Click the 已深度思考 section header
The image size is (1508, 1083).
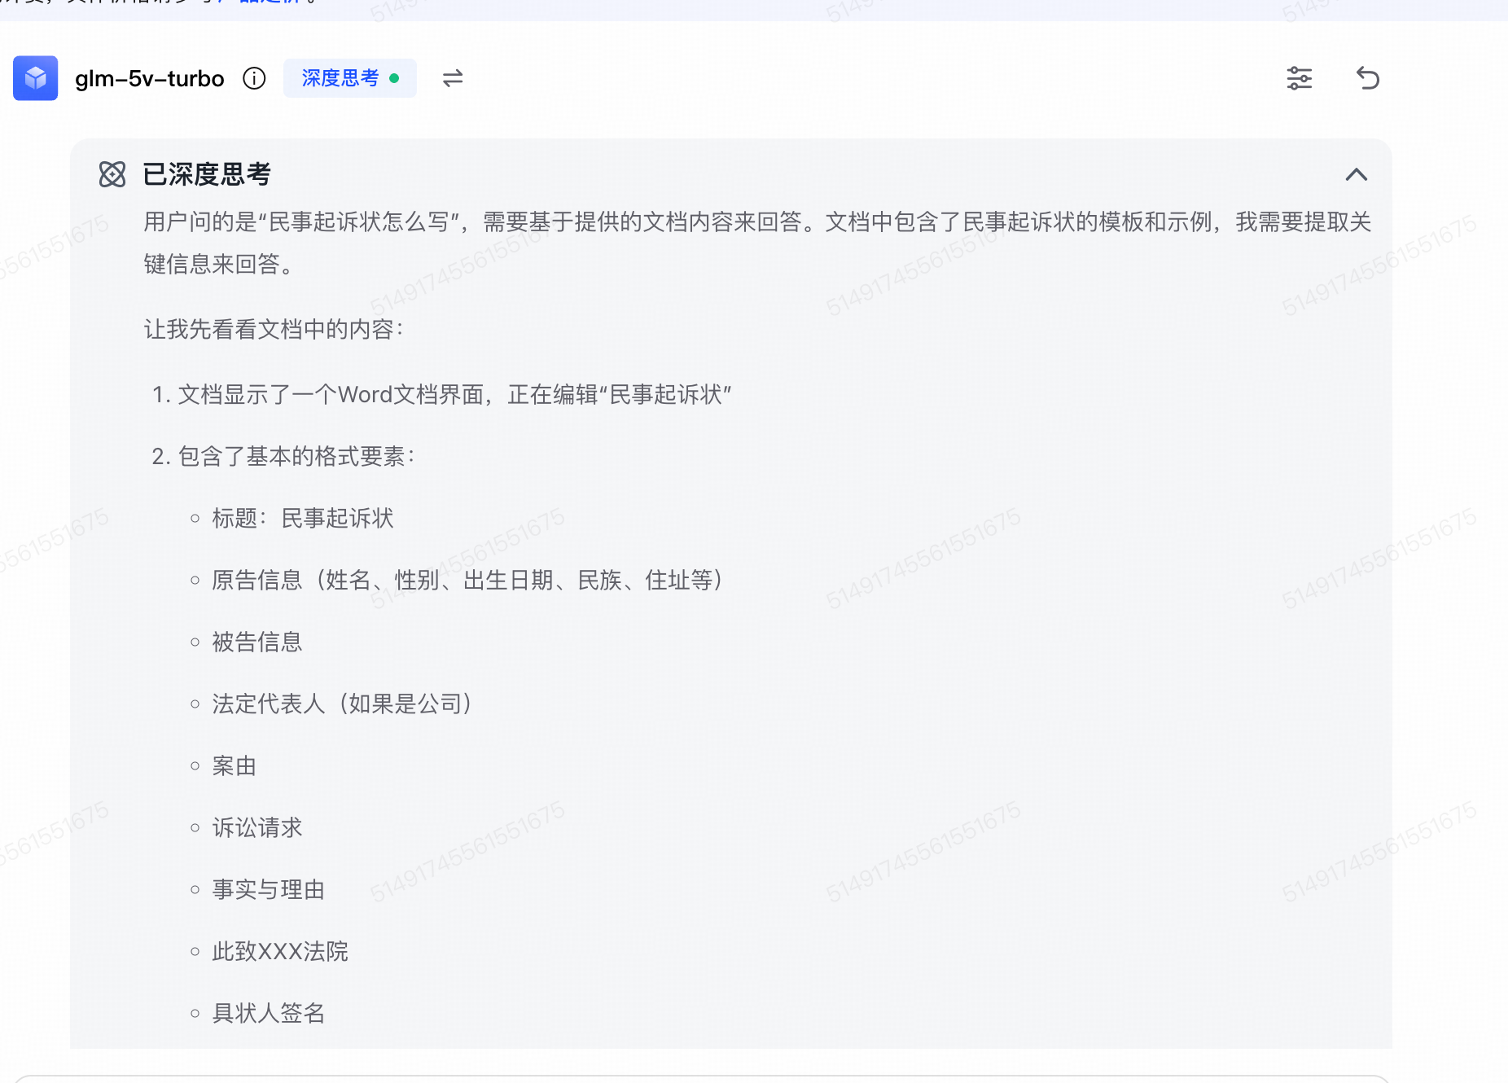pos(206,174)
